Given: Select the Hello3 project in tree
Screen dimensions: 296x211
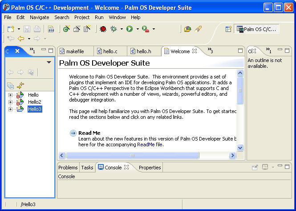Looking at the screenshot, I should click(x=34, y=109).
